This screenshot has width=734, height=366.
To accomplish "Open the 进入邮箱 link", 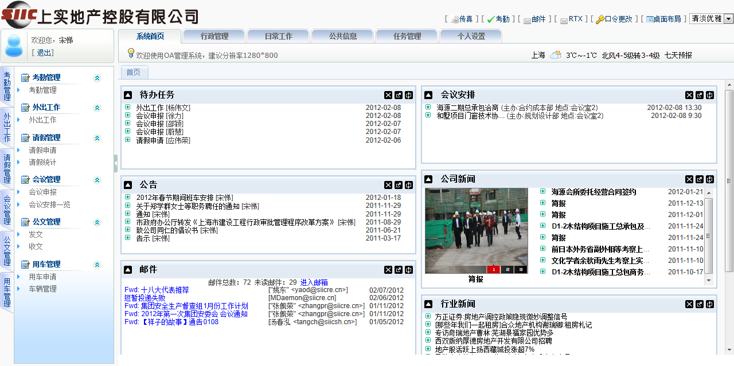I will tap(314, 282).
